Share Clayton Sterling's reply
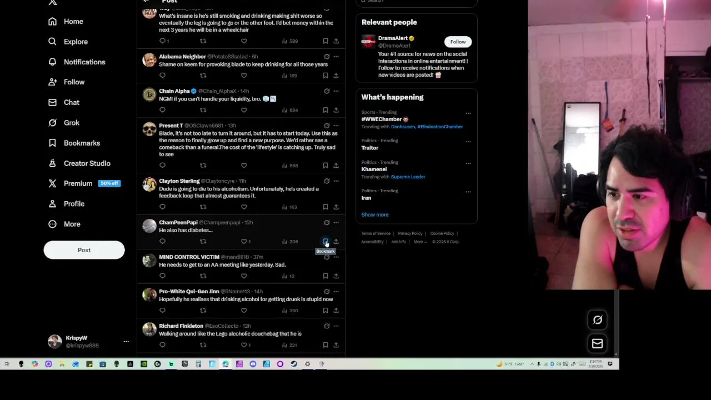 336,207
